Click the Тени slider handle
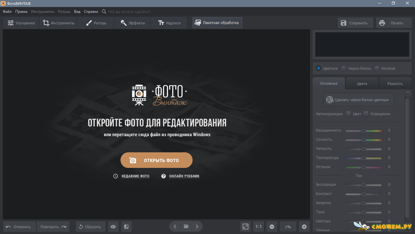The height and width of the screenshot is (234, 415). (x=363, y=212)
